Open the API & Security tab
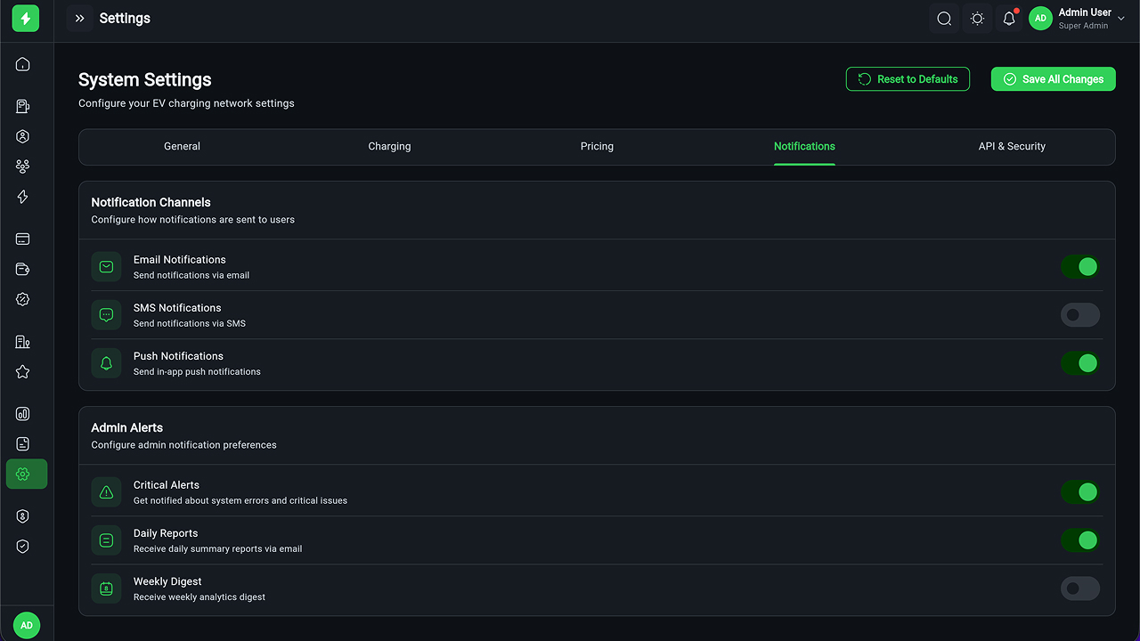This screenshot has height=641, width=1140. pos(1012,147)
